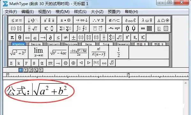Open the boxes templates palette
The height and width of the screenshot is (115, 191).
click(163, 28)
